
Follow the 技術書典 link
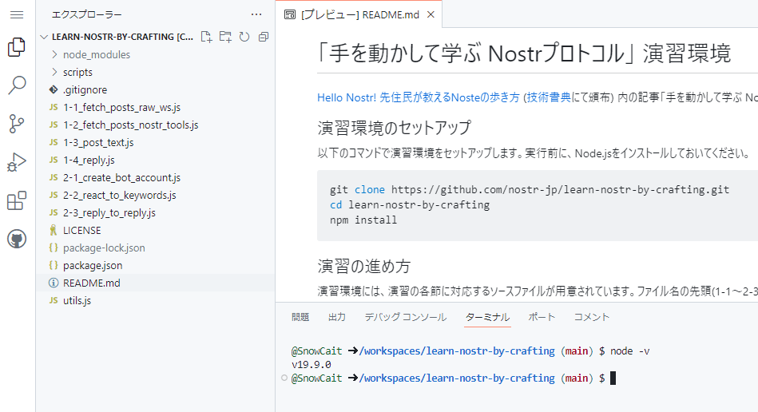tap(549, 97)
